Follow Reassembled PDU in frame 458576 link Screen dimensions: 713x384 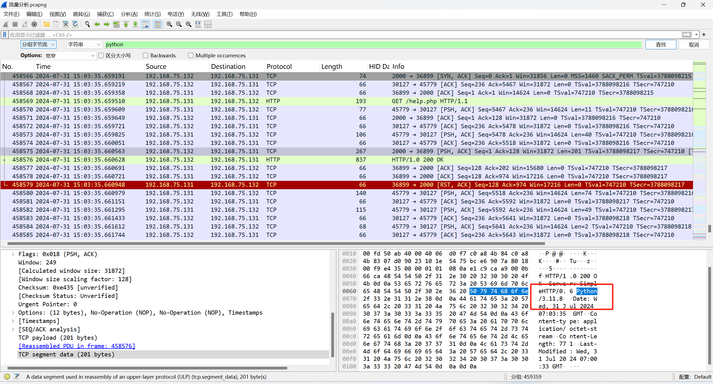(77, 346)
